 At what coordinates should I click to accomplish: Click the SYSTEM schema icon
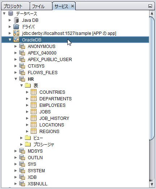[x=22, y=170]
